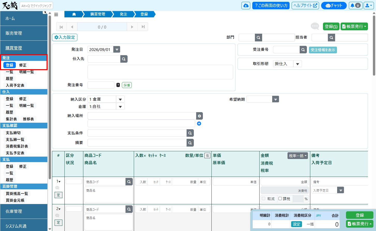The image size is (376, 231).
Task: Open the 在庫管理 sidebar menu
Action: [24, 211]
